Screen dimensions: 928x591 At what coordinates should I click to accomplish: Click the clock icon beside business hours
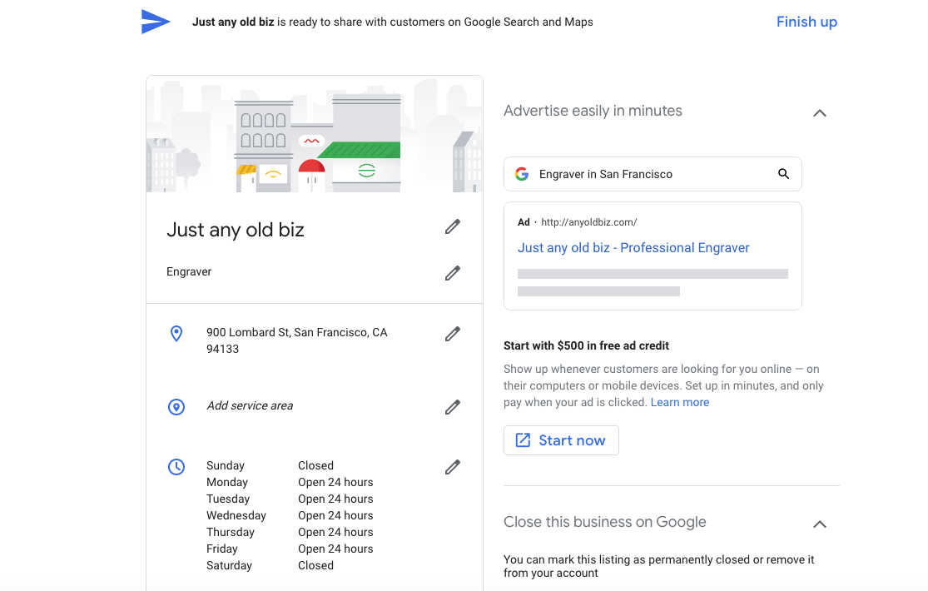pos(176,467)
